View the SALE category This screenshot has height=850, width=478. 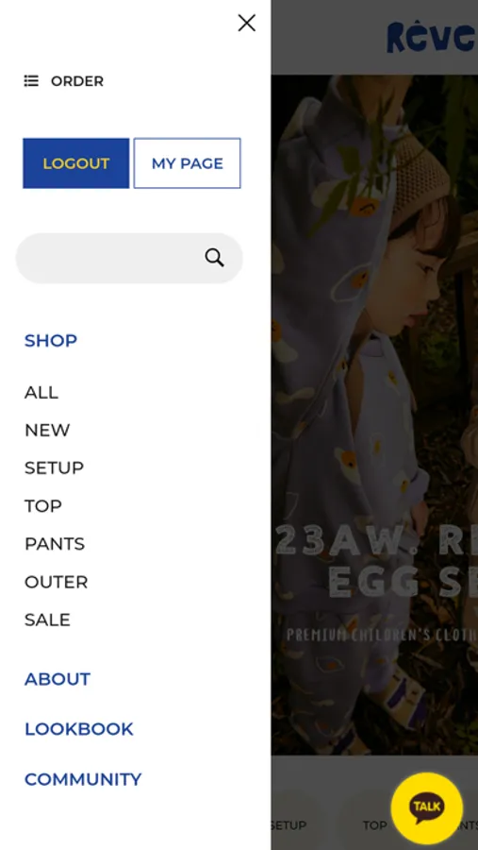tap(47, 620)
